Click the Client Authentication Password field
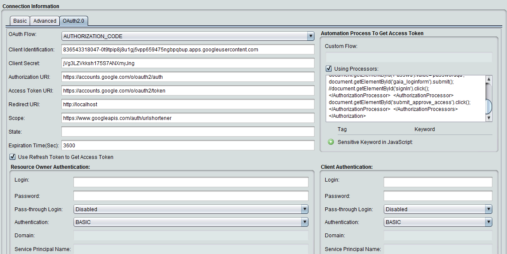The image size is (507, 254). pyautogui.click(x=437, y=196)
